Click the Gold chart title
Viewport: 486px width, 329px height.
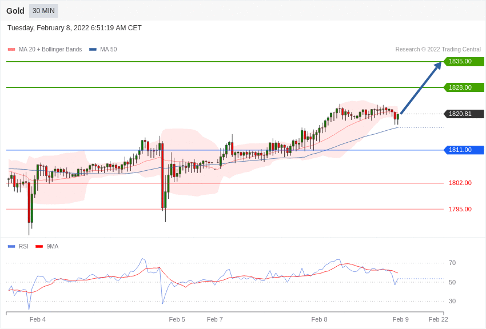(x=15, y=11)
